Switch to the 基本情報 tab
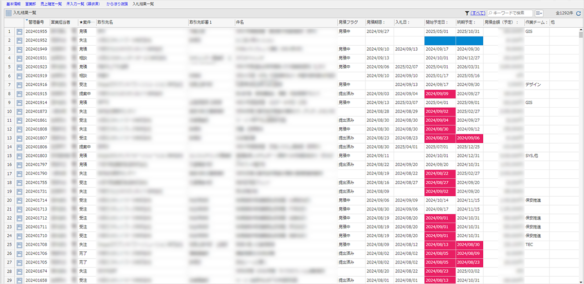The height and width of the screenshot is (284, 584). coord(13,4)
